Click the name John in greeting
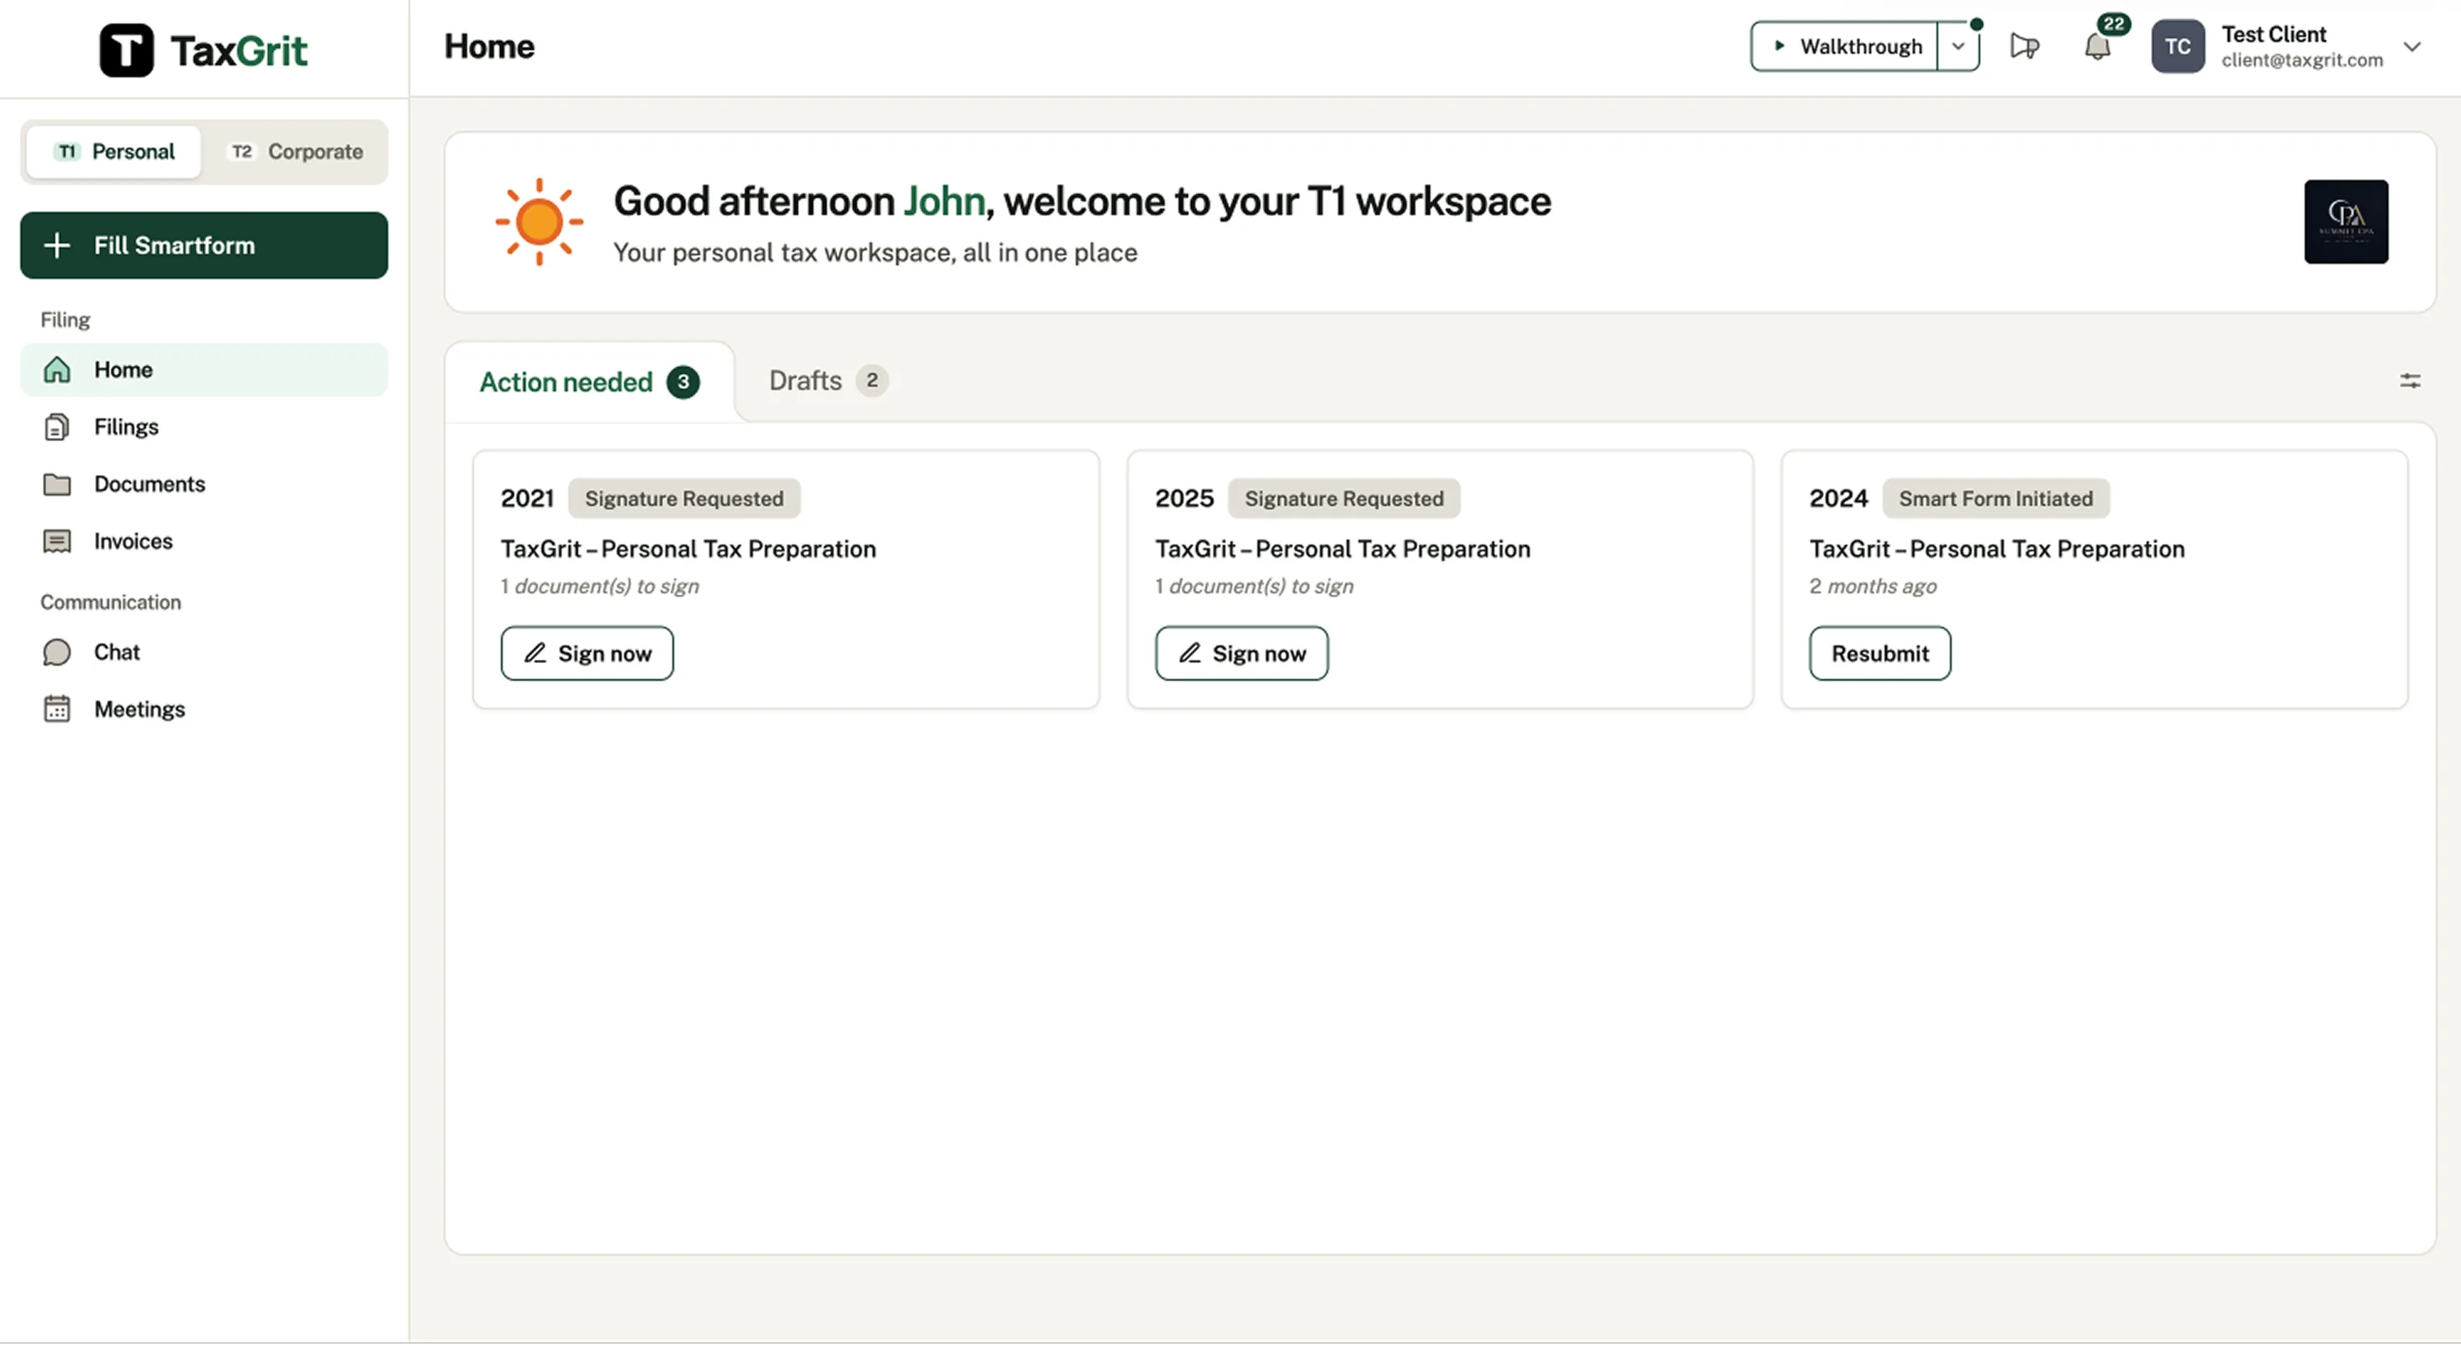The width and height of the screenshot is (2461, 1348). (944, 202)
